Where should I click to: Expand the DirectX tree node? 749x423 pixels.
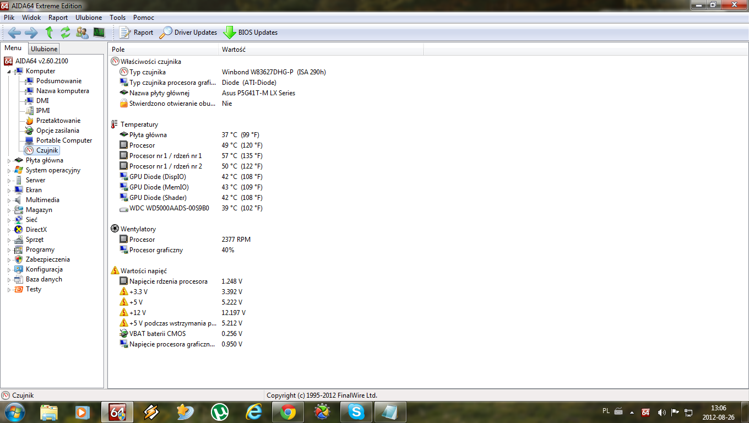9,230
